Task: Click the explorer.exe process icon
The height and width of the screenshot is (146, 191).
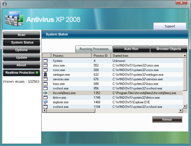Action: tap(45, 102)
